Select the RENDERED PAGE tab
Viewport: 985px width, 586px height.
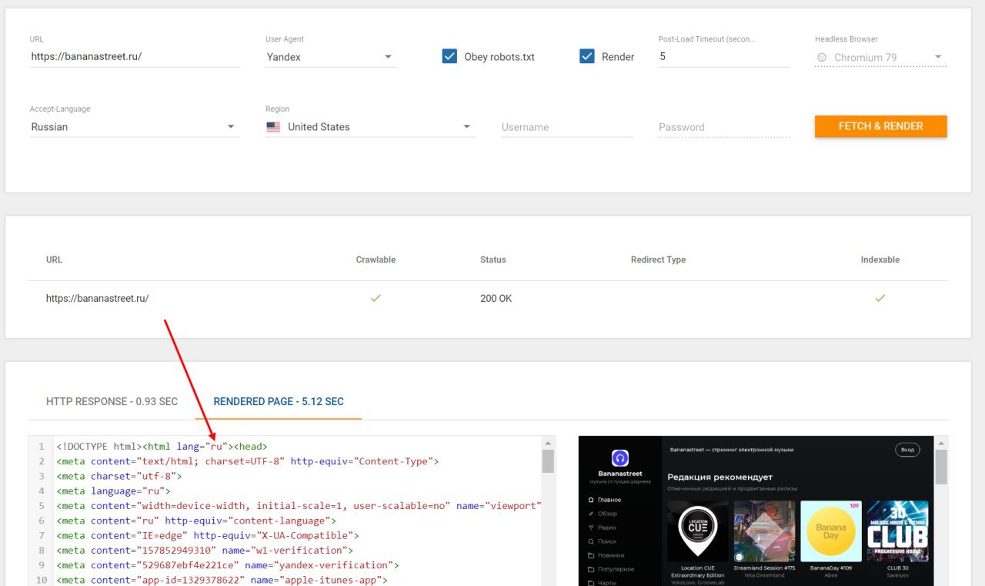279,401
